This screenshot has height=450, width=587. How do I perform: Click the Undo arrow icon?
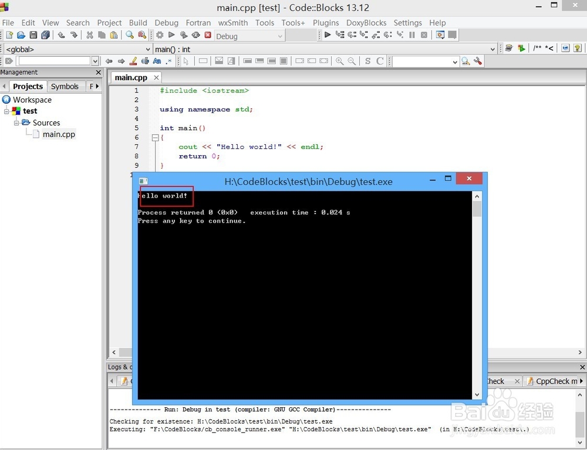pyautogui.click(x=62, y=35)
